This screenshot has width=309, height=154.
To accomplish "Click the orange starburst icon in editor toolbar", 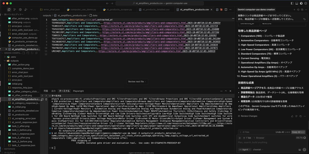I will coord(221,9).
